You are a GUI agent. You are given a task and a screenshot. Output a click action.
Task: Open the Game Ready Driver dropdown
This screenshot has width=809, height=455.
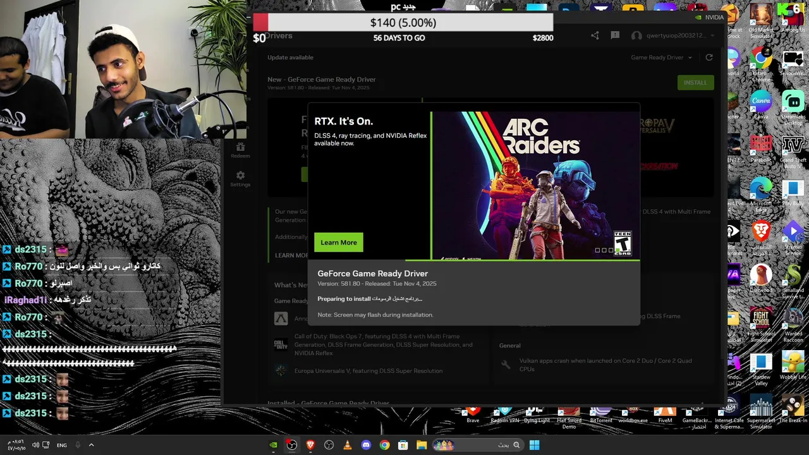coord(661,58)
